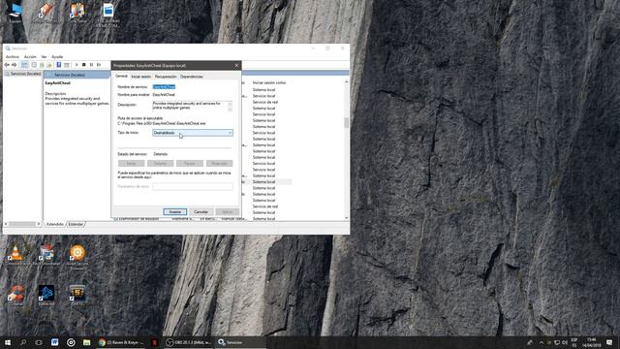Open the Archivo menu
This screenshot has width=620, height=349.
click(13, 56)
